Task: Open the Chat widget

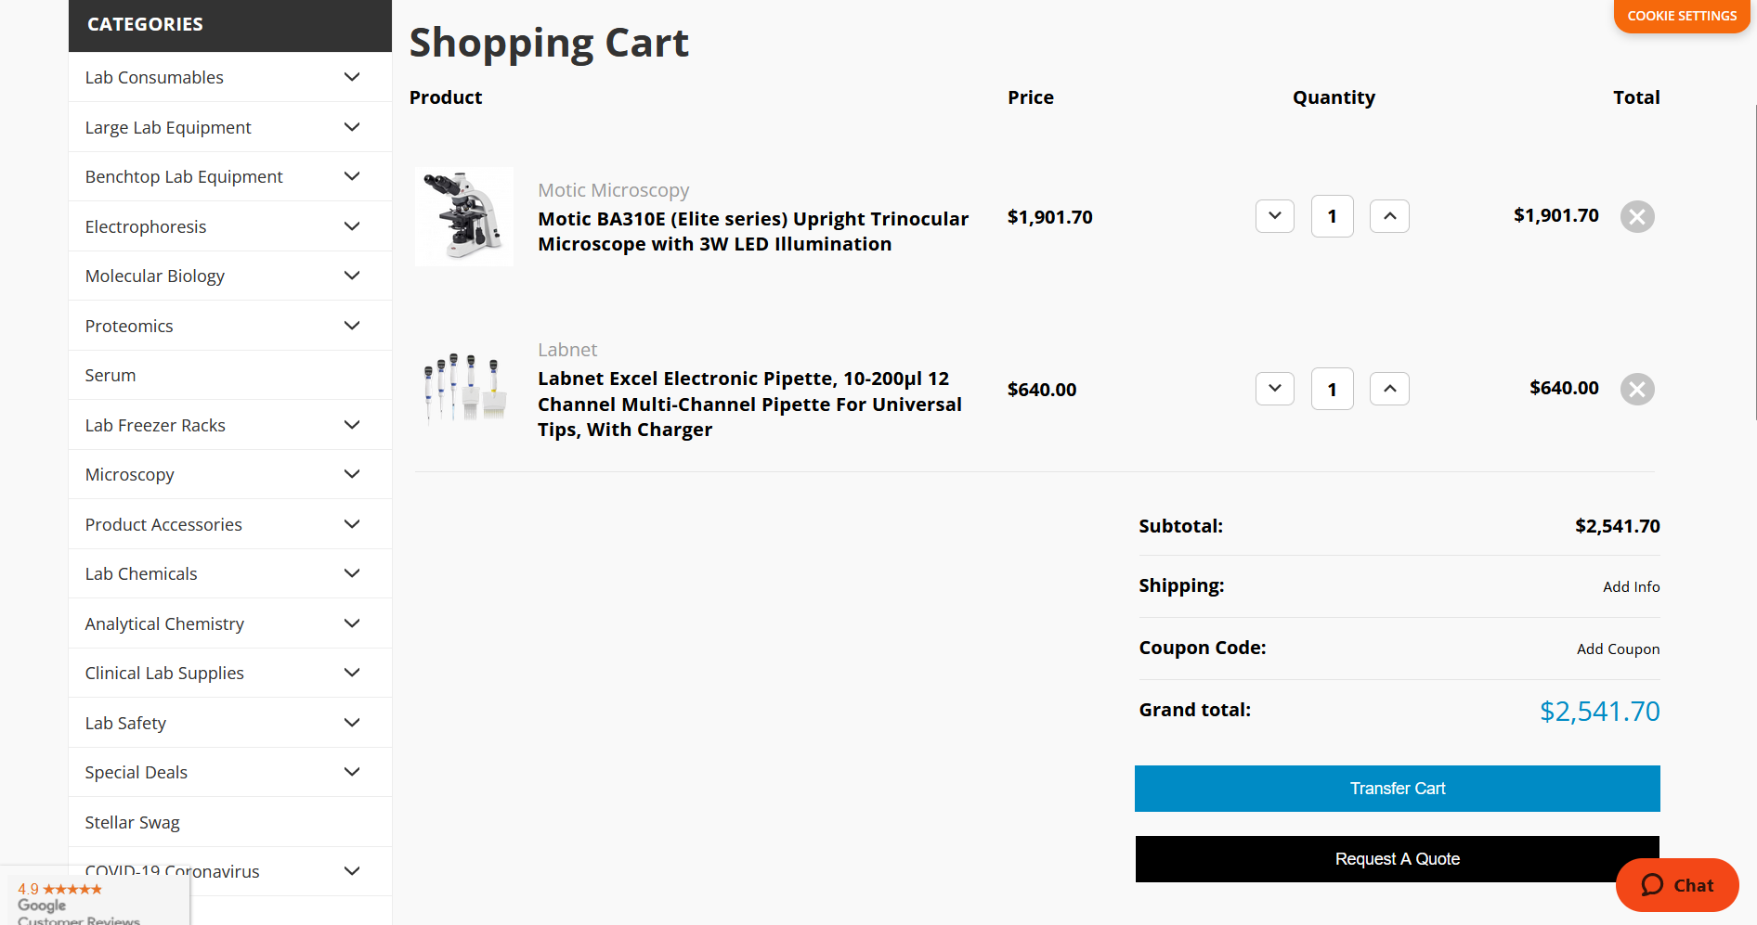Action: point(1677,885)
